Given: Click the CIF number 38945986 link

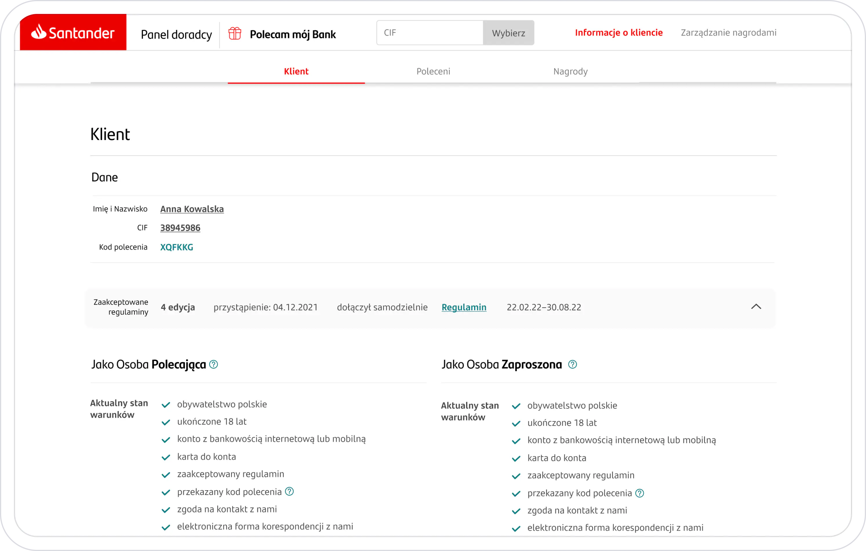Looking at the screenshot, I should [x=180, y=228].
